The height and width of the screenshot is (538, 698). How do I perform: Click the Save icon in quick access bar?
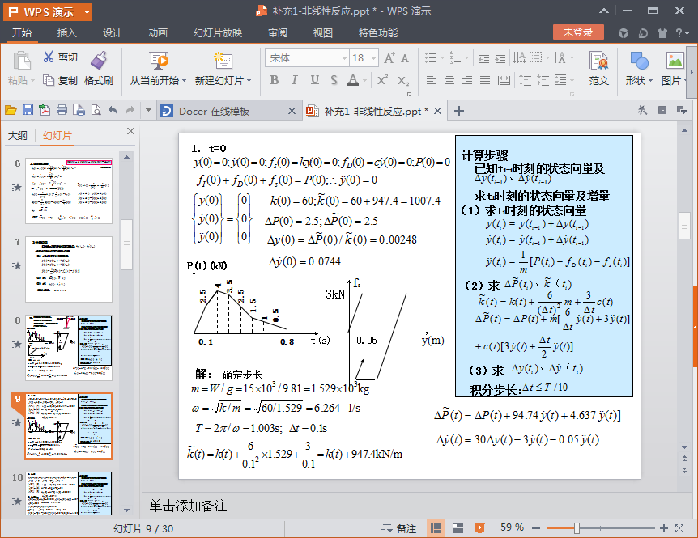[28, 111]
